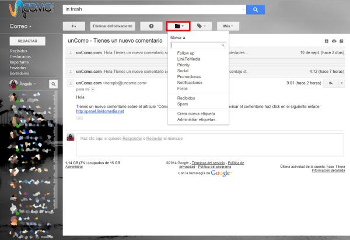The image size is (350, 240).
Task: Open the Angels chat status dropdown
Action: tap(27, 84)
